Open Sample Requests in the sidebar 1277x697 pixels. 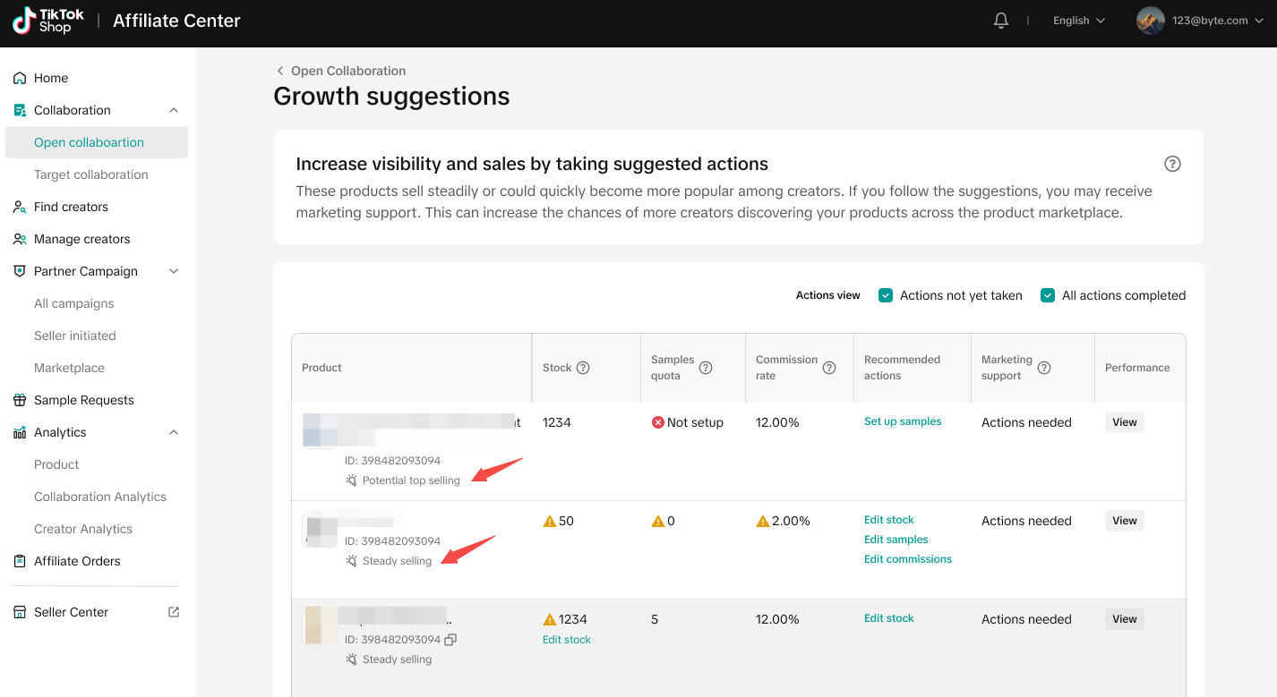83,400
